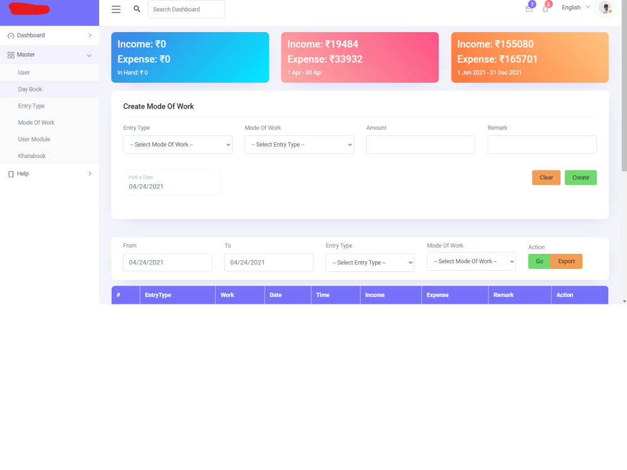Focus the Remark input field

click(542, 144)
